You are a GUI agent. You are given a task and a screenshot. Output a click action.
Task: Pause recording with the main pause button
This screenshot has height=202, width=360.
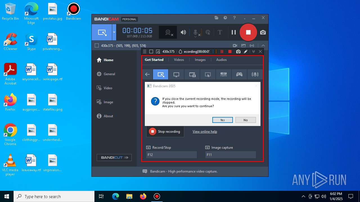(x=233, y=32)
